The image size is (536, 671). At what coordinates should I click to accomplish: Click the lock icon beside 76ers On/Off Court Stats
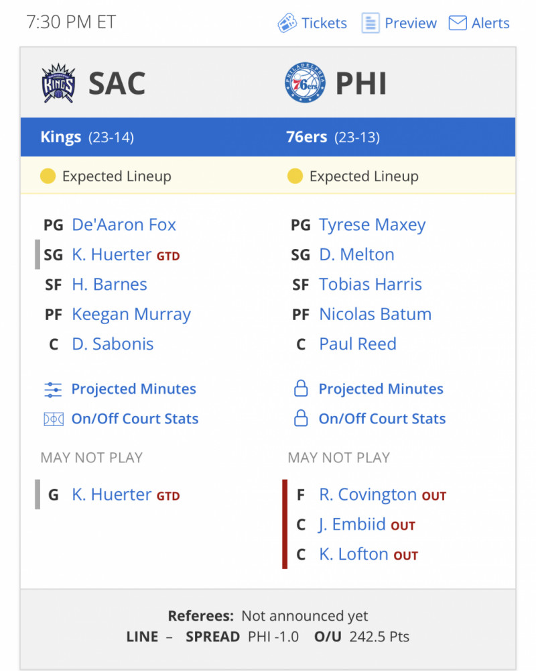click(301, 418)
